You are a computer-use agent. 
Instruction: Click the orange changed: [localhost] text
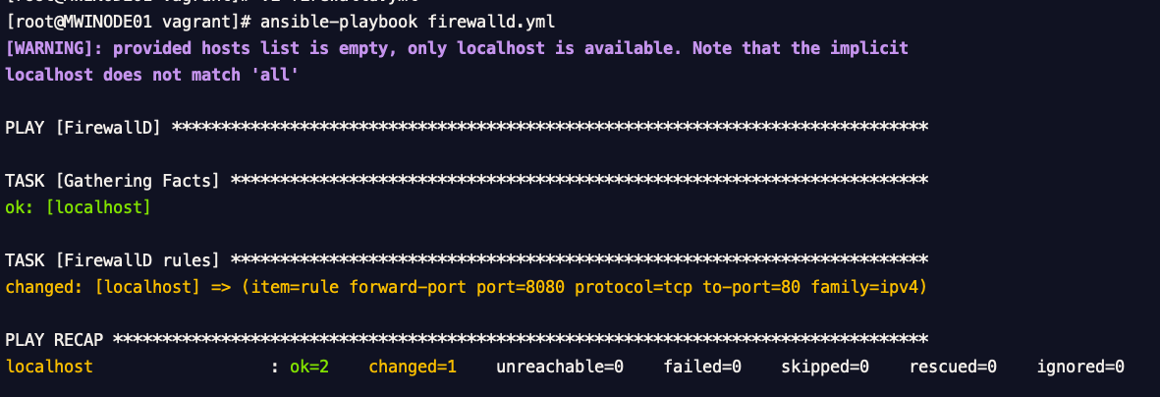pyautogui.click(x=102, y=287)
